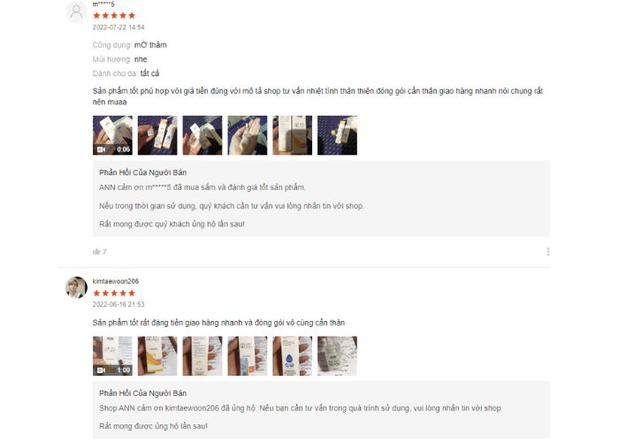View hand swatch photo in first review
The height and width of the screenshot is (442, 619).
[x=248, y=135]
